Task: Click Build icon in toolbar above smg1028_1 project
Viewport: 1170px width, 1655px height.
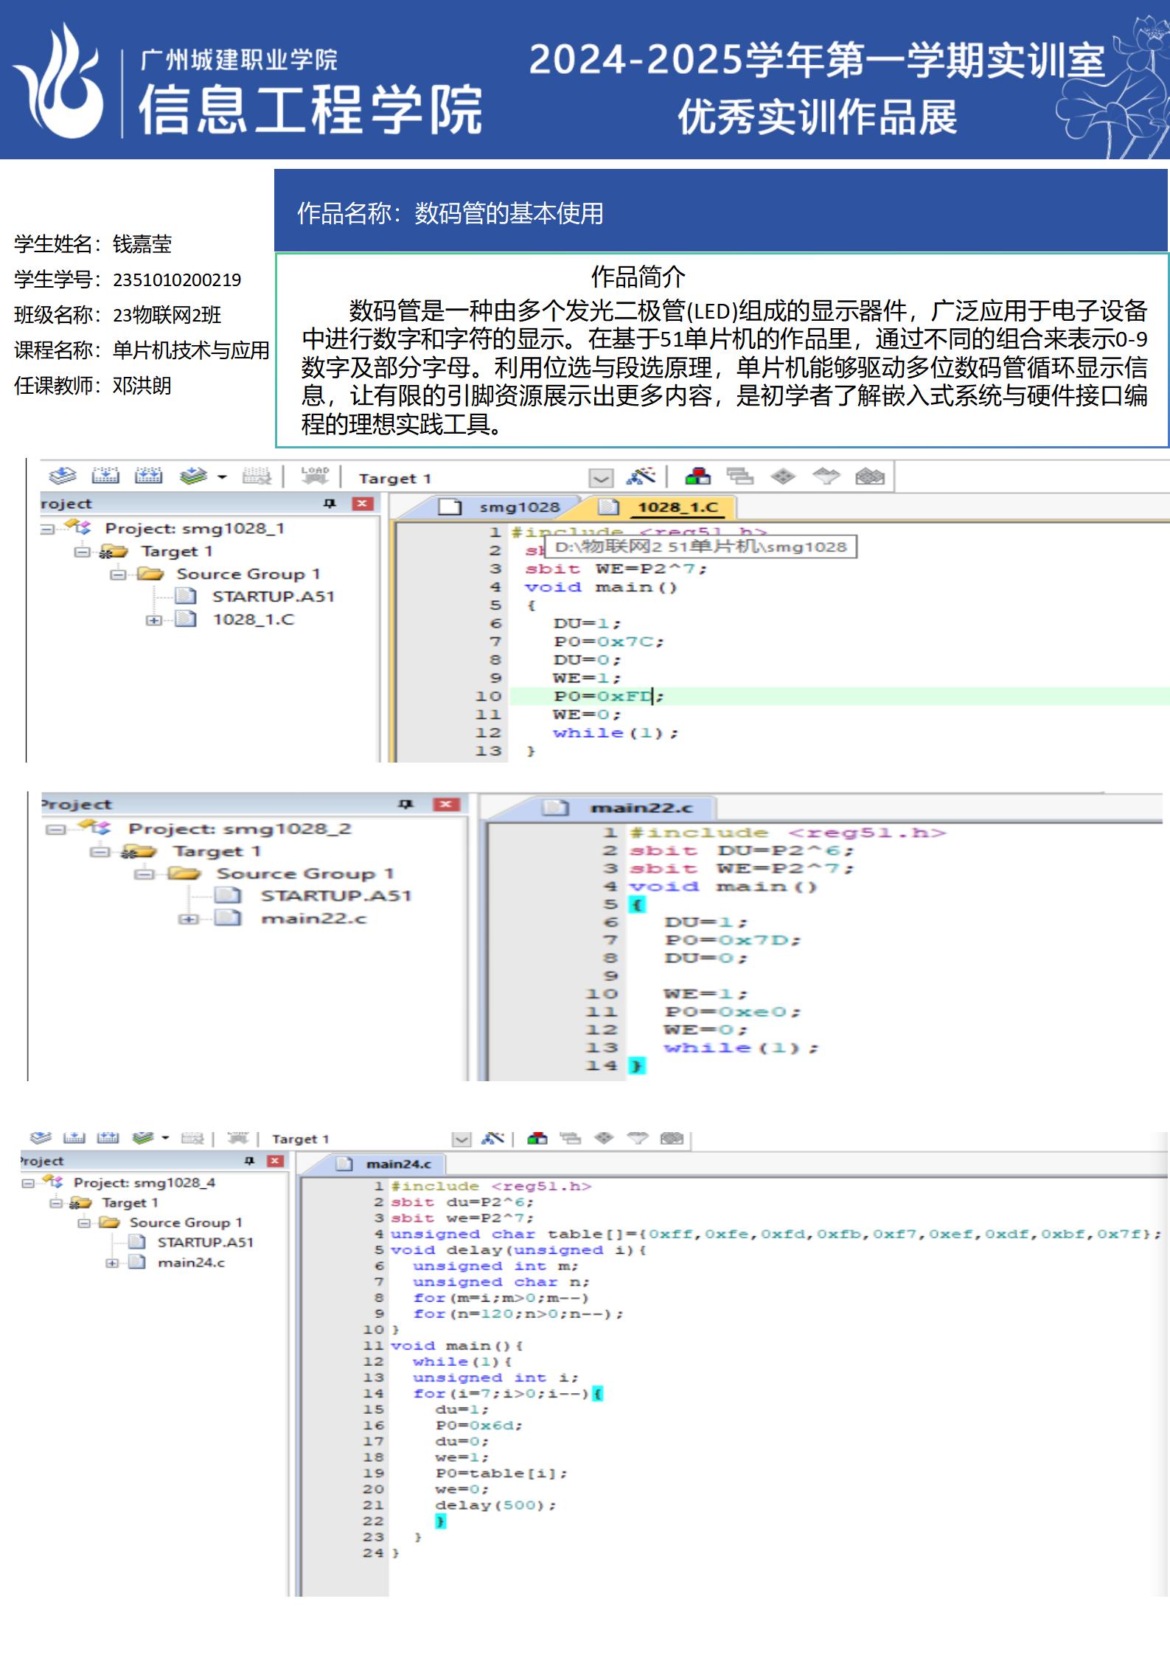Action: tap(105, 476)
